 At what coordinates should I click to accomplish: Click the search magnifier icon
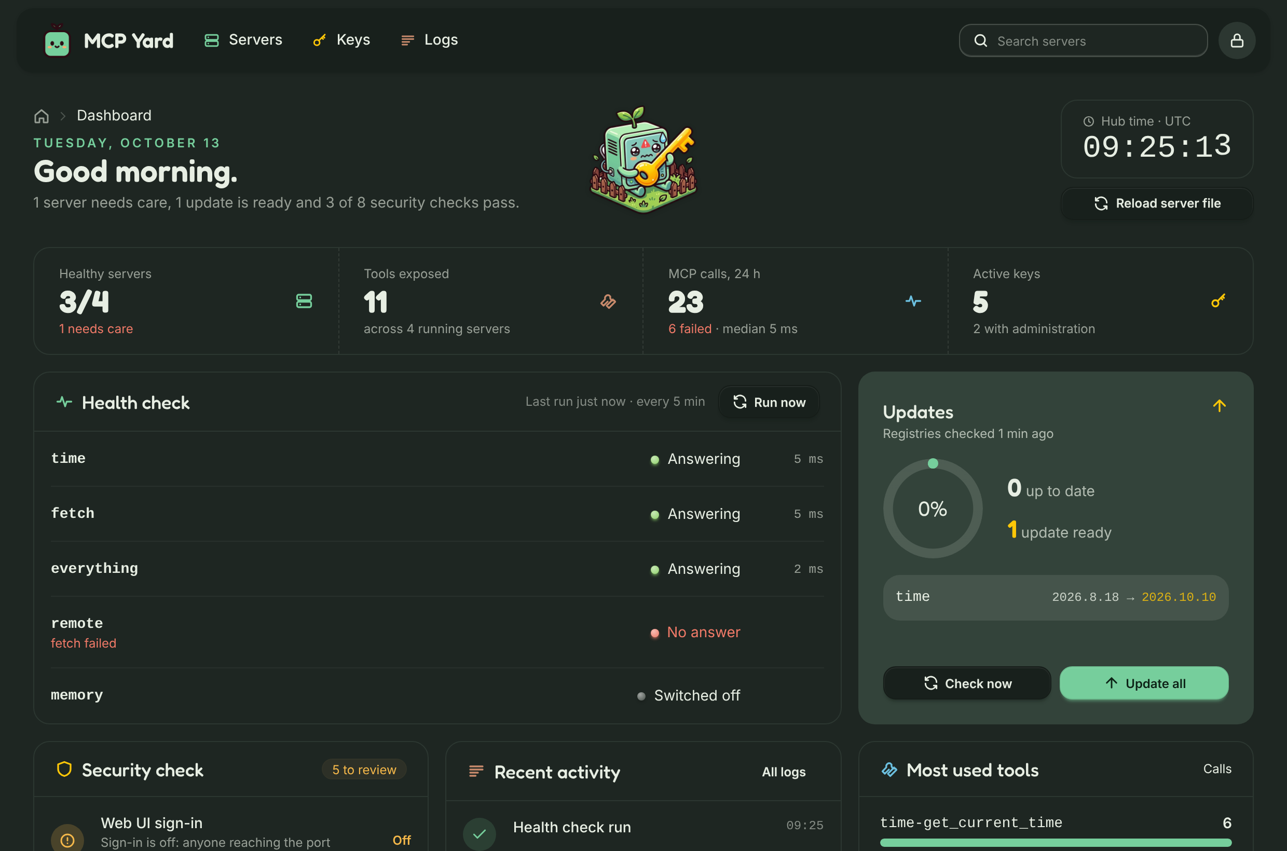pos(980,40)
